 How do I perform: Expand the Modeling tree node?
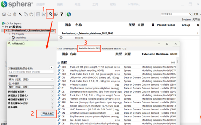pos(10,38)
